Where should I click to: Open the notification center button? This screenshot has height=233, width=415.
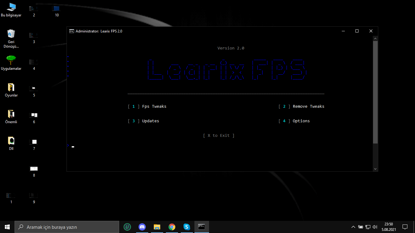[x=405, y=227]
